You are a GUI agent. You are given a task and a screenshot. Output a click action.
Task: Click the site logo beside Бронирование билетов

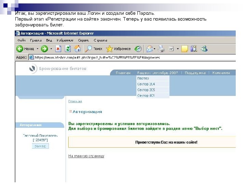coord(33,69)
